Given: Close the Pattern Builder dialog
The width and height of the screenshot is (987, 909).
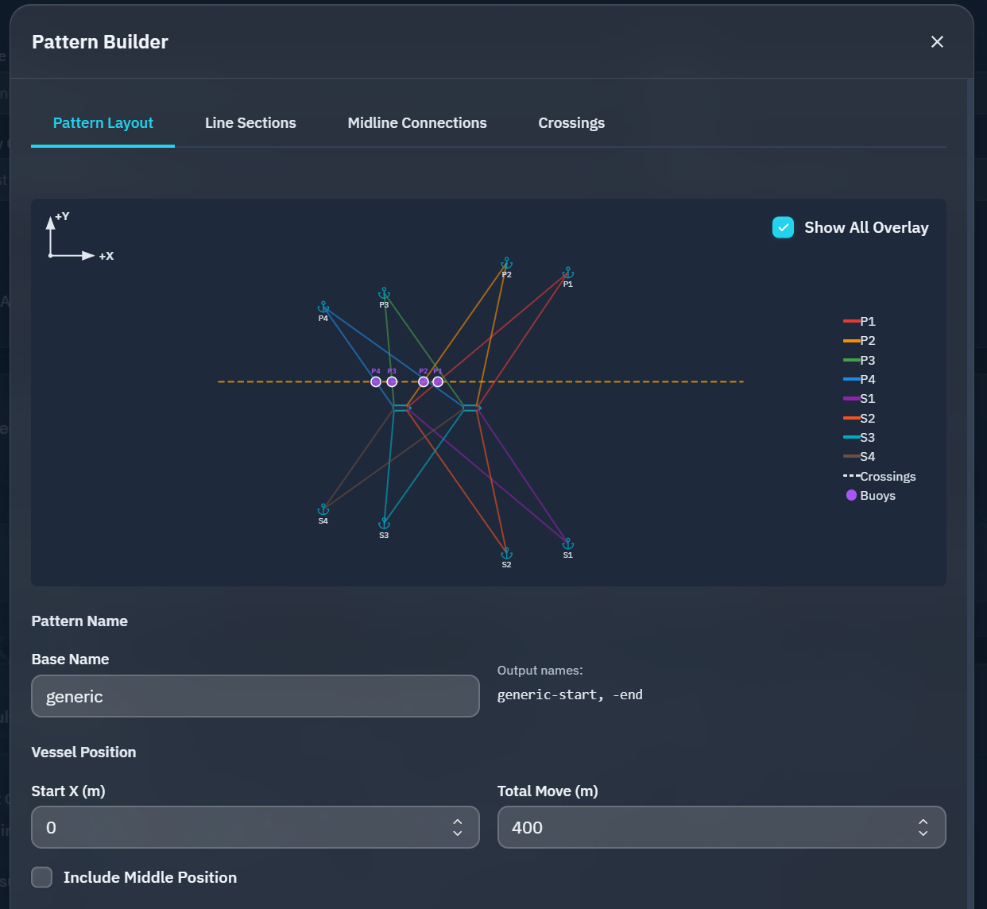Looking at the screenshot, I should point(937,41).
